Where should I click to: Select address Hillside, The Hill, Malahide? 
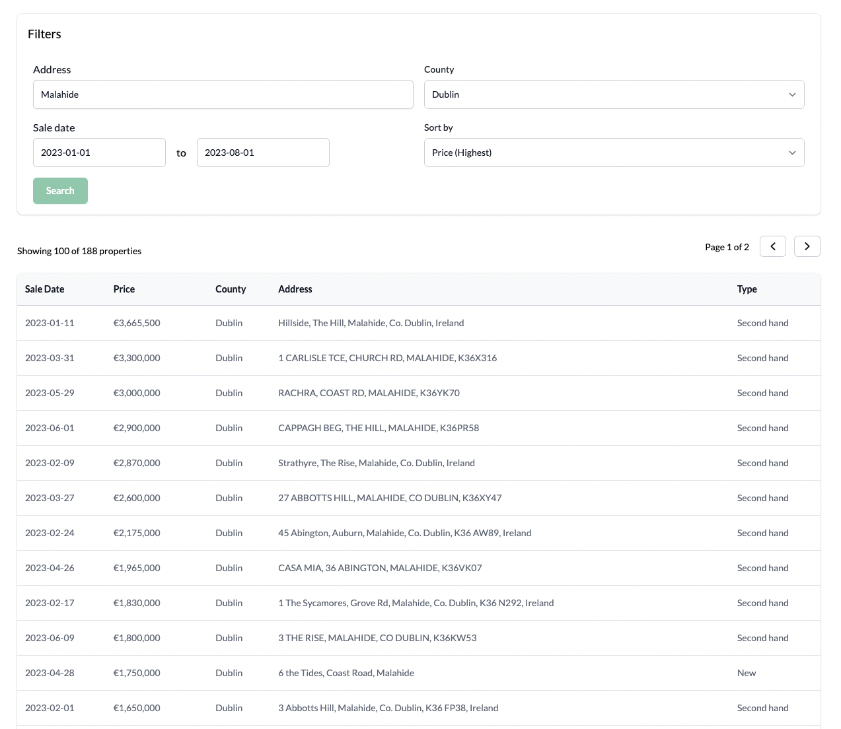click(x=371, y=323)
